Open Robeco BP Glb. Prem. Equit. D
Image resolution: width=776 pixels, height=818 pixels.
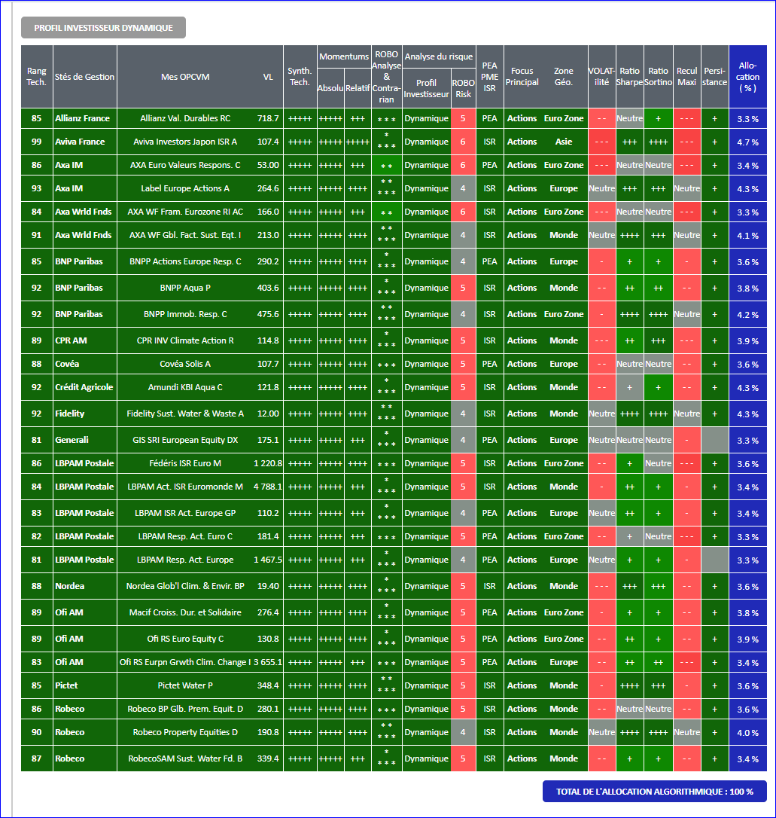point(185,709)
